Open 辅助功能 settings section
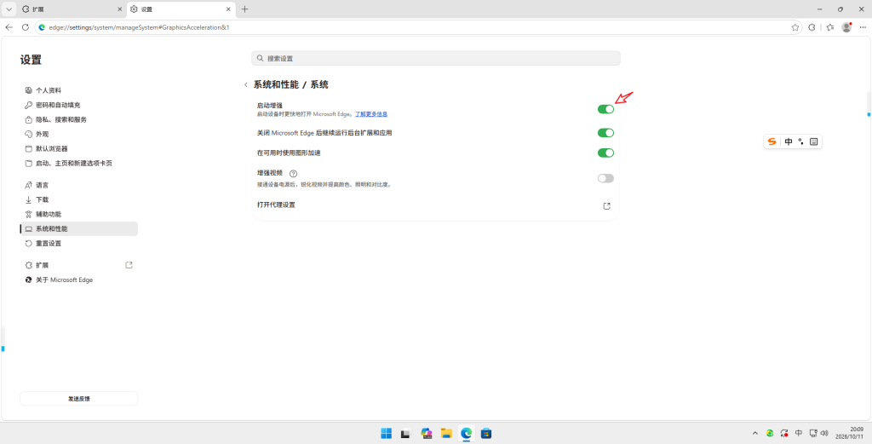 (78, 214)
